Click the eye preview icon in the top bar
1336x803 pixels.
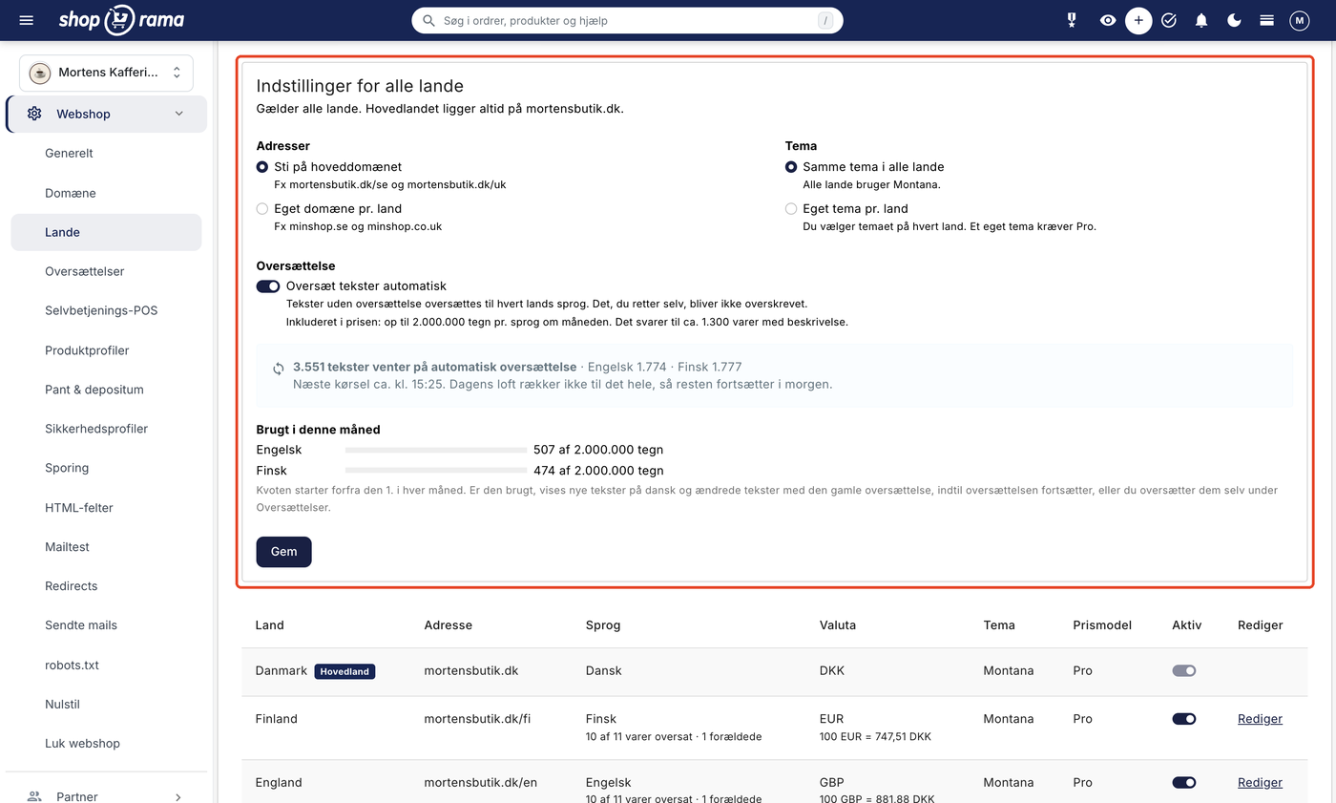(x=1107, y=20)
